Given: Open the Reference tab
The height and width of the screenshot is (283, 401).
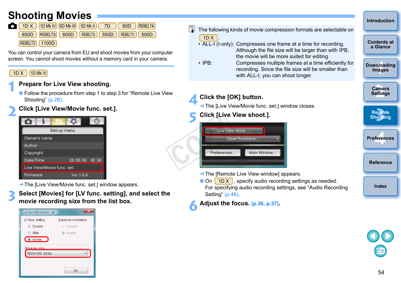Looking at the screenshot, I should [381, 163].
